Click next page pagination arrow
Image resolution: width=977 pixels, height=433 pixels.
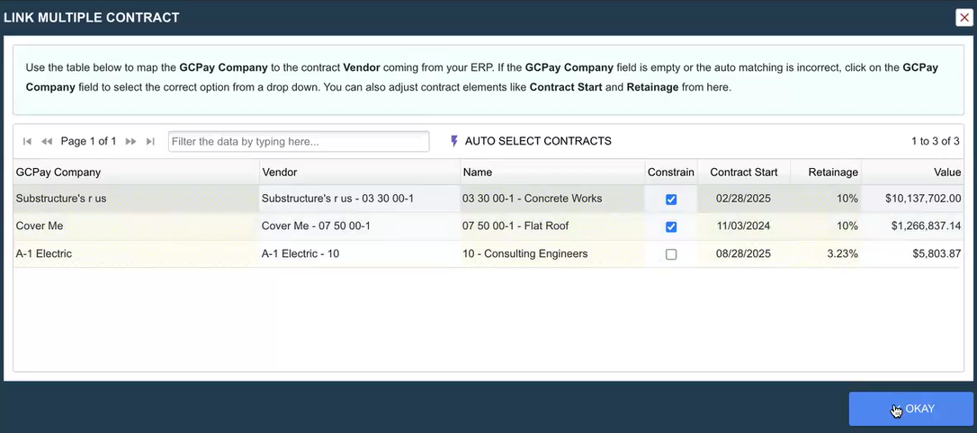[x=130, y=142]
